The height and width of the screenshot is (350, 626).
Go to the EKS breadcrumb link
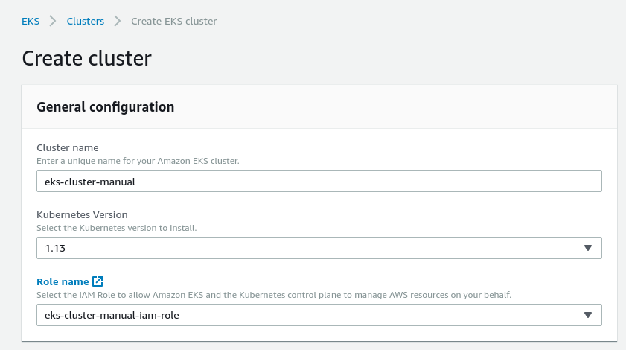31,21
